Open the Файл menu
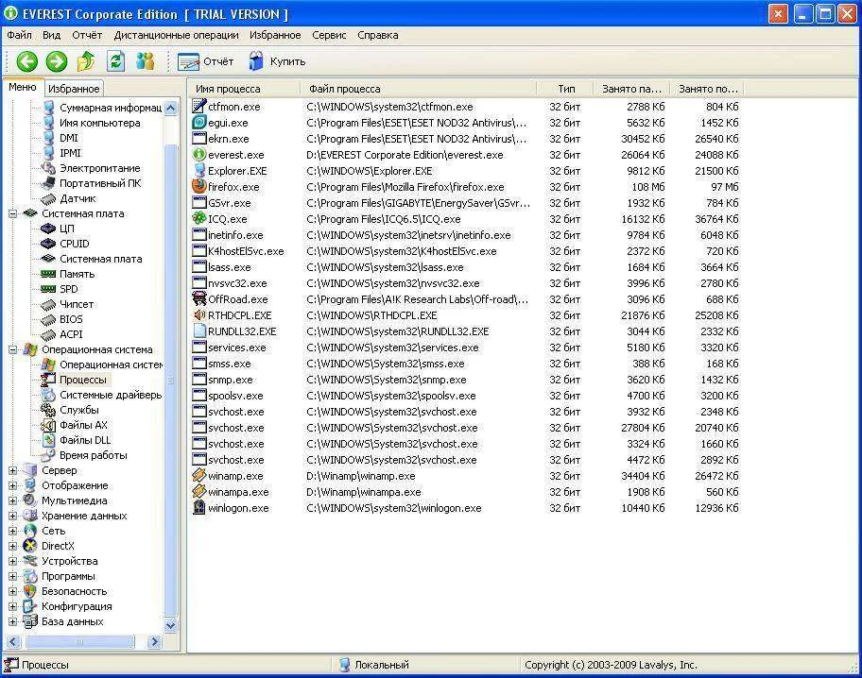This screenshot has width=862, height=678. [19, 35]
